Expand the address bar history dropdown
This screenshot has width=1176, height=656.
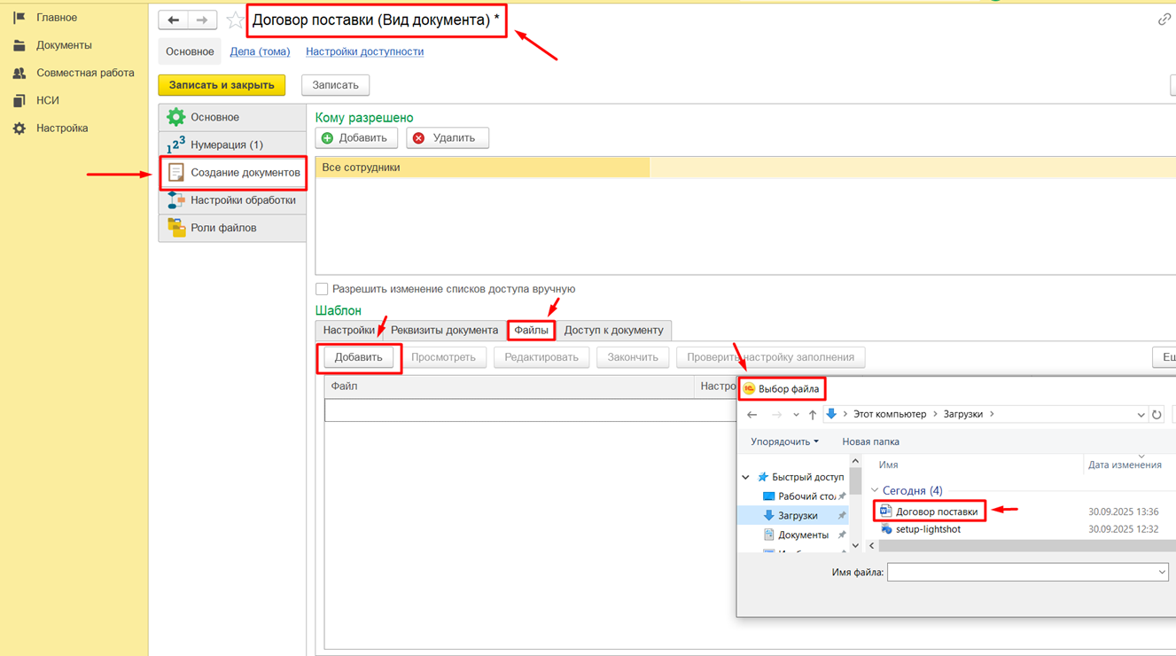point(1141,414)
